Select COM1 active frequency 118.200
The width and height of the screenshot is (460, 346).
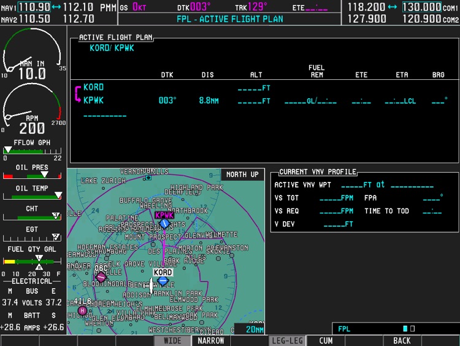tap(366, 7)
